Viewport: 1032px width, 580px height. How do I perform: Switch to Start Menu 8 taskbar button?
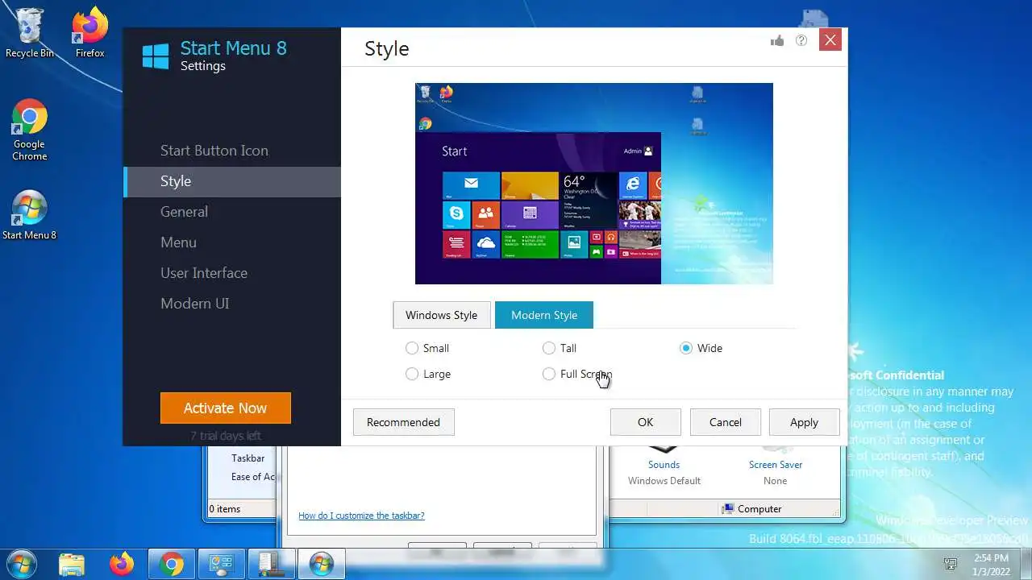322,564
